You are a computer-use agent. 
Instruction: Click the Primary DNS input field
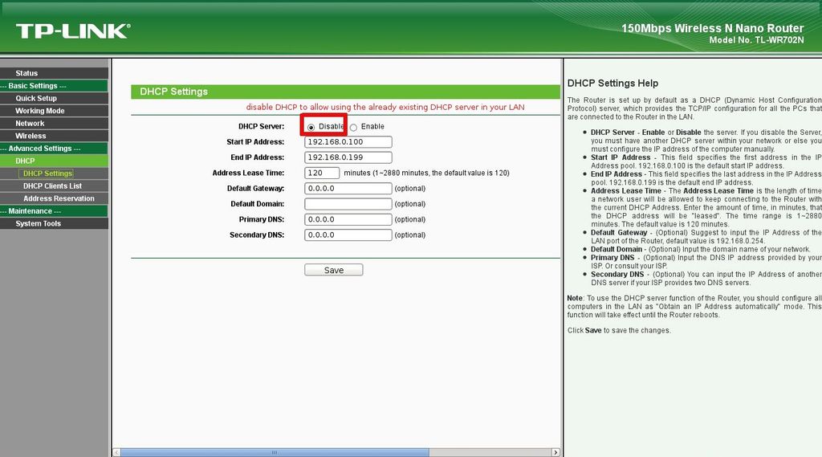pos(348,219)
